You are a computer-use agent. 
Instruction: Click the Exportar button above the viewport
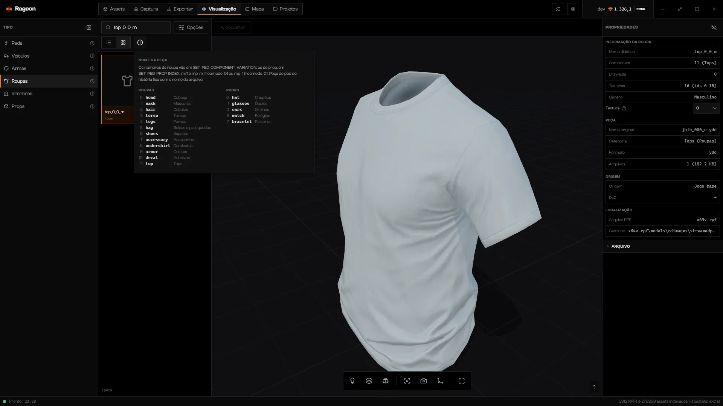pos(232,27)
